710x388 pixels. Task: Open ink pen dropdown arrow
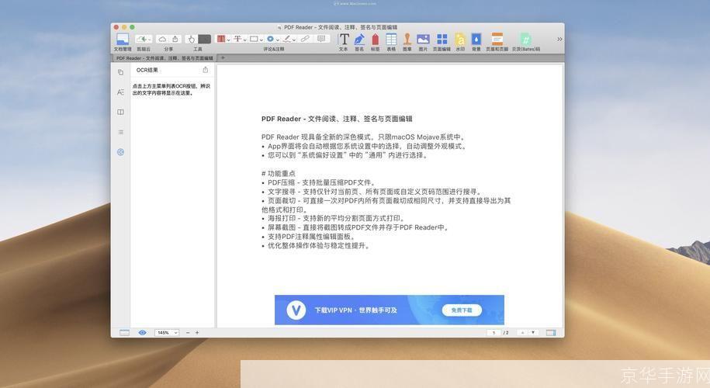point(294,40)
